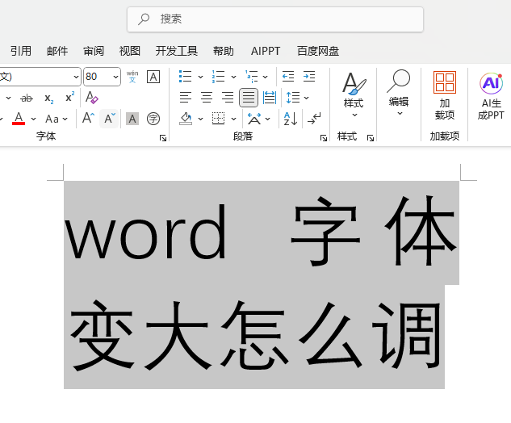Click the Sort A-Z icon
This screenshot has width=511, height=423.
[291, 119]
